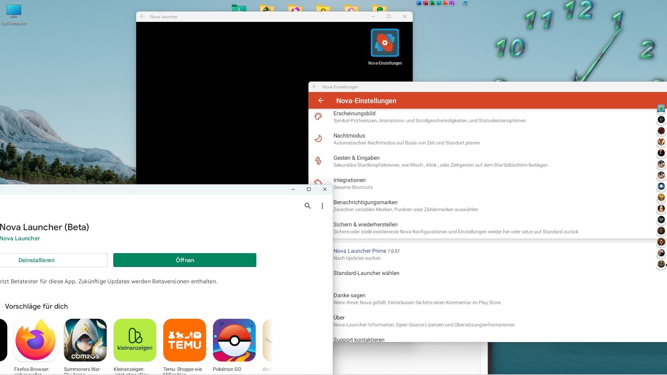Screen dimensions: 667x375
Task: Click the Play Store search icon
Action: point(307,206)
